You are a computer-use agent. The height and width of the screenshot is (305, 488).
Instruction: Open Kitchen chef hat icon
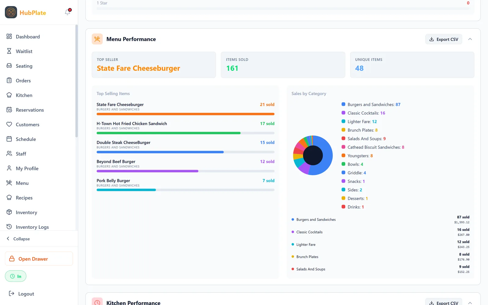tap(9, 95)
